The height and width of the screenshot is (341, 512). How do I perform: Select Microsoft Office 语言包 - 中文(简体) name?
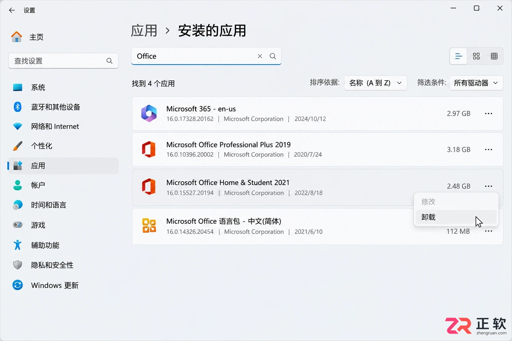pos(224,221)
